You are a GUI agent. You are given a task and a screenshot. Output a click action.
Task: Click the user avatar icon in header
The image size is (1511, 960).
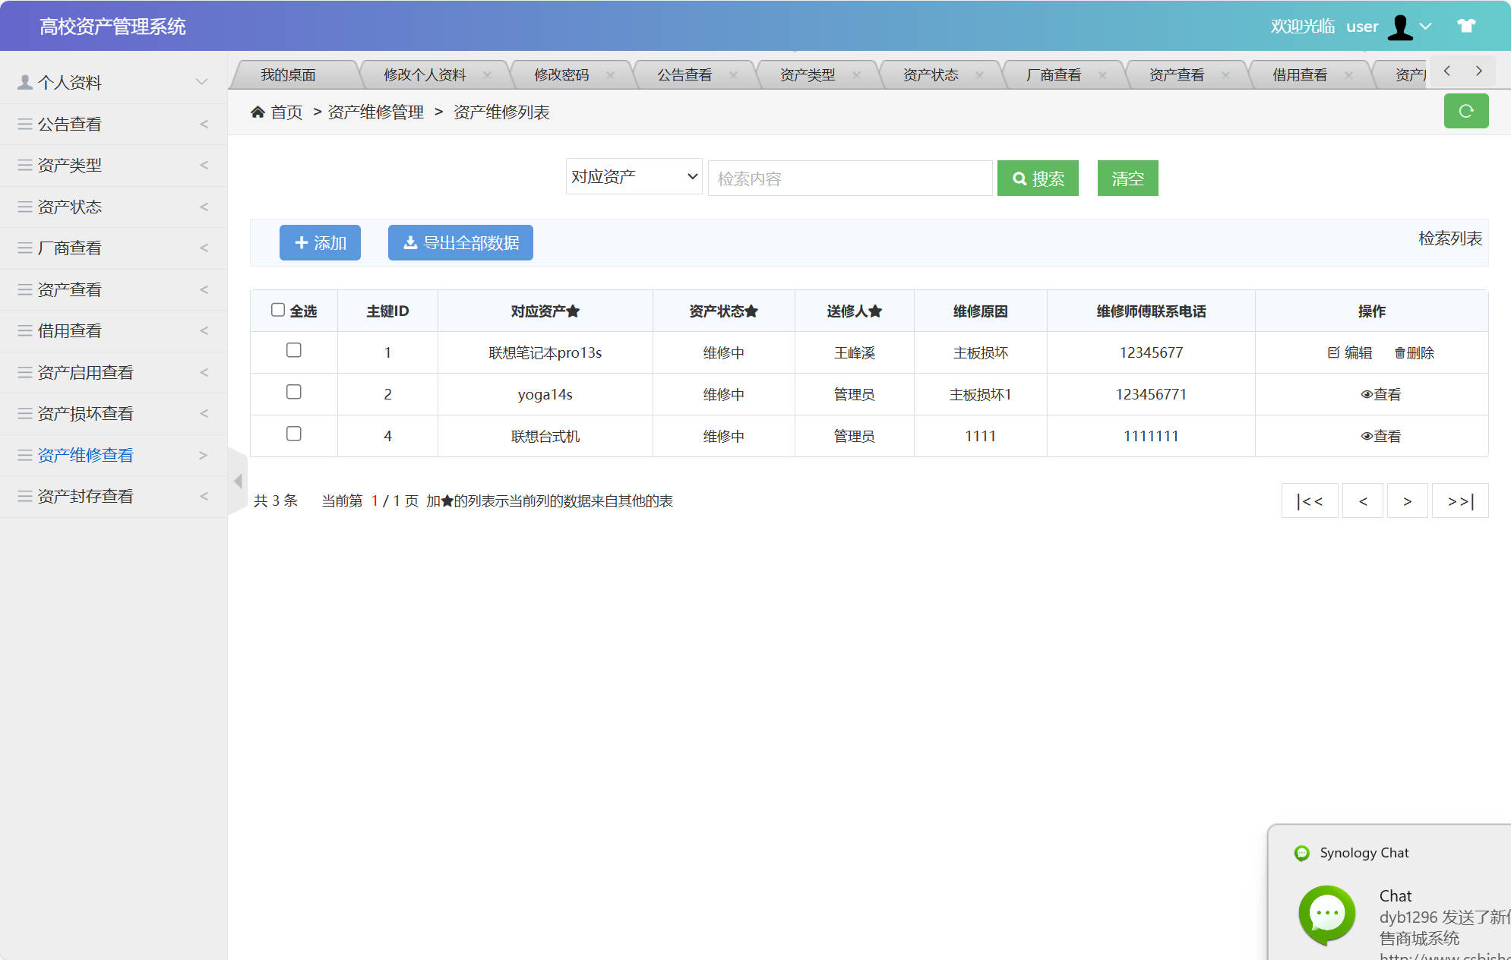pyautogui.click(x=1400, y=26)
